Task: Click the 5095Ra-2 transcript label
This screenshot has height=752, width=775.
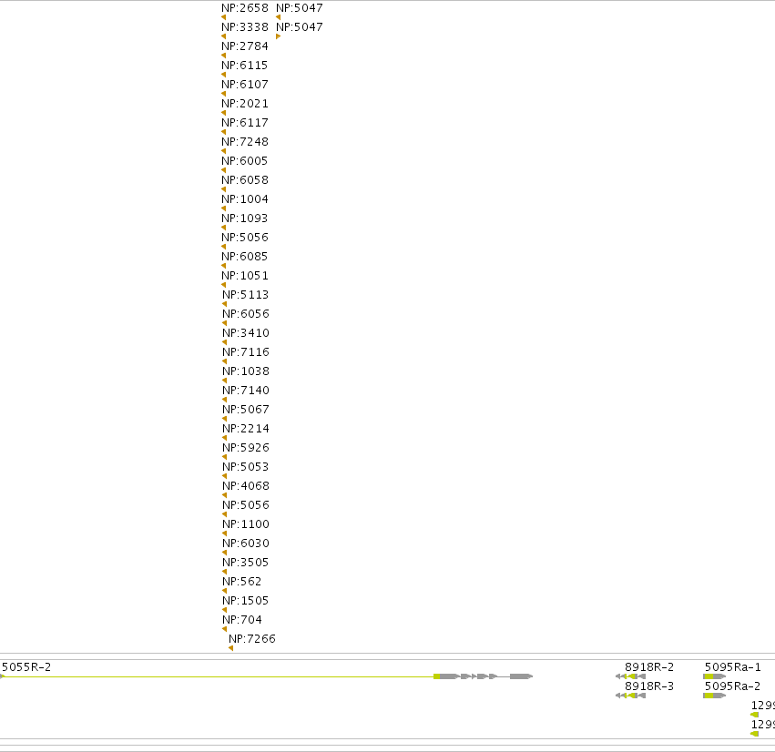Action: pos(732,686)
